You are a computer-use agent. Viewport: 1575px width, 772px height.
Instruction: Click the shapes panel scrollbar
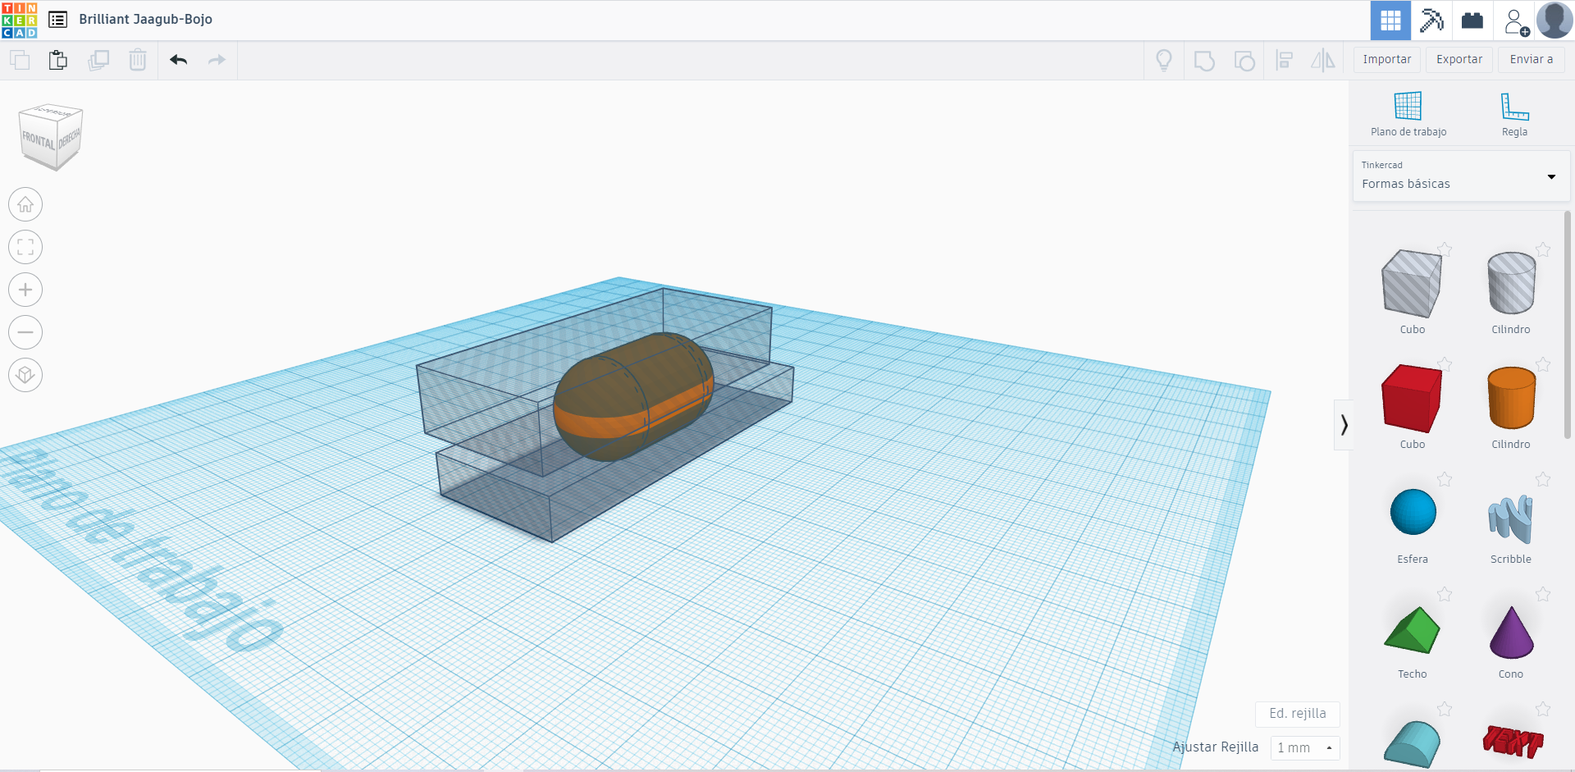click(x=1568, y=324)
